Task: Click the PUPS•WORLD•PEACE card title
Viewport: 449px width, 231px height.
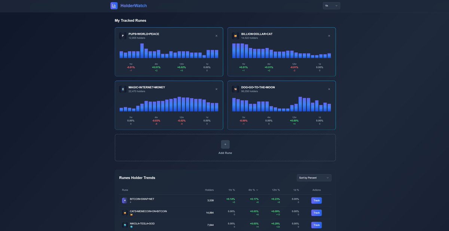Action: click(x=144, y=34)
